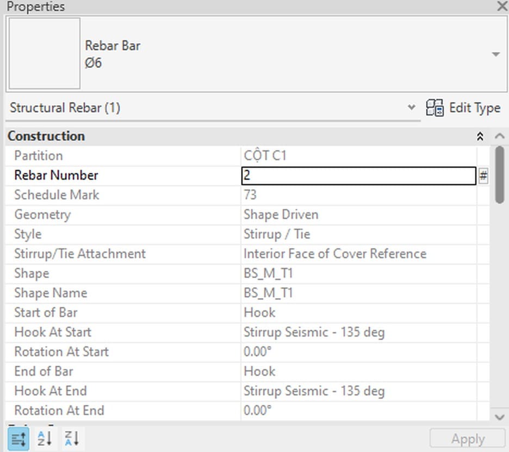Screen dimensions: 509x452
Task: Click the Start of Bar value Hook
Action: pos(259,313)
